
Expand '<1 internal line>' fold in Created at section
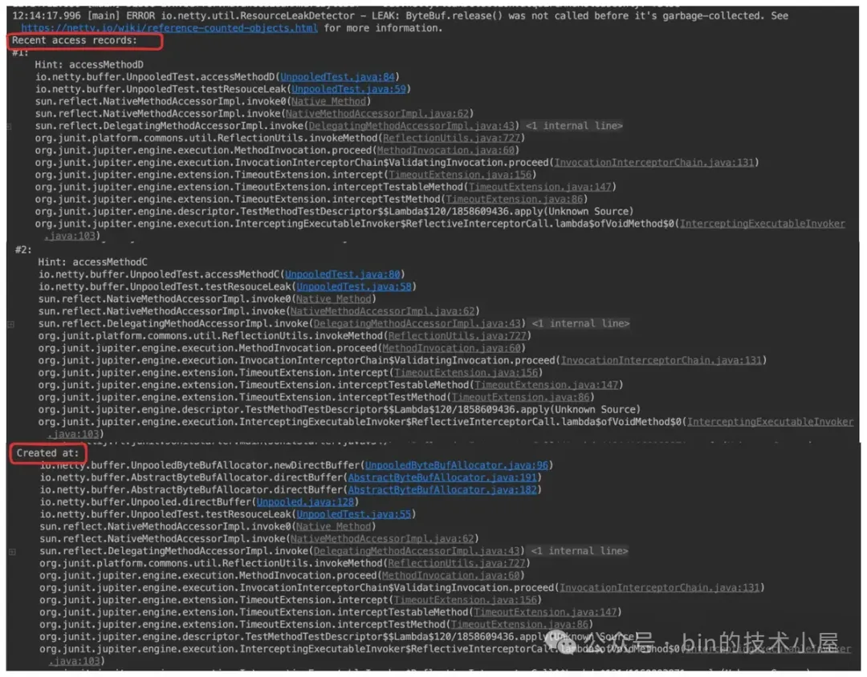coord(580,551)
